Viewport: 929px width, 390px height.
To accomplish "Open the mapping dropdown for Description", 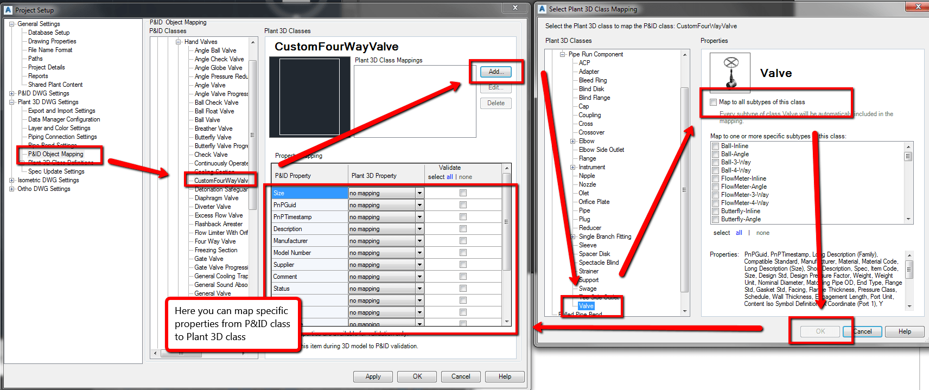I will click(419, 229).
